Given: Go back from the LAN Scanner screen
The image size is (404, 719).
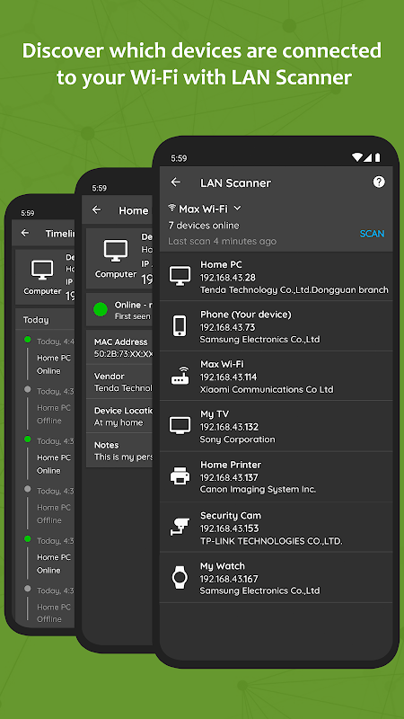Looking at the screenshot, I should click(x=175, y=182).
